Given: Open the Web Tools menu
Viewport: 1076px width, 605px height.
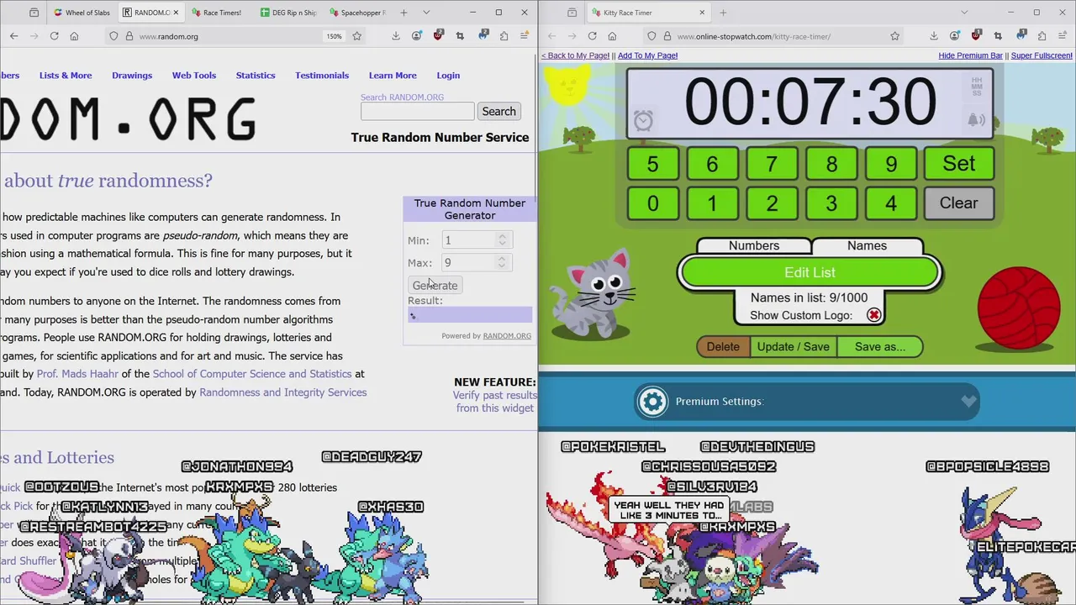Looking at the screenshot, I should [194, 75].
